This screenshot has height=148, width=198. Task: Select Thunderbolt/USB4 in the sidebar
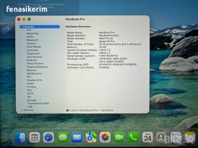(38, 104)
